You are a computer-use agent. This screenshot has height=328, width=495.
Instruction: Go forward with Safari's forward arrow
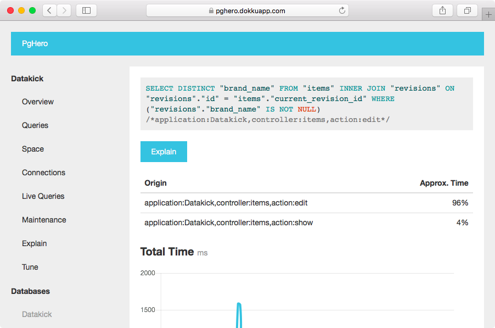tap(64, 10)
